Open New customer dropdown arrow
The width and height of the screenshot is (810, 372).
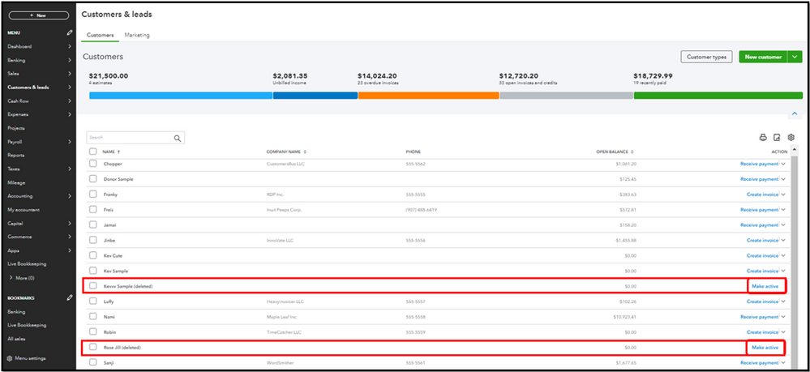(795, 57)
